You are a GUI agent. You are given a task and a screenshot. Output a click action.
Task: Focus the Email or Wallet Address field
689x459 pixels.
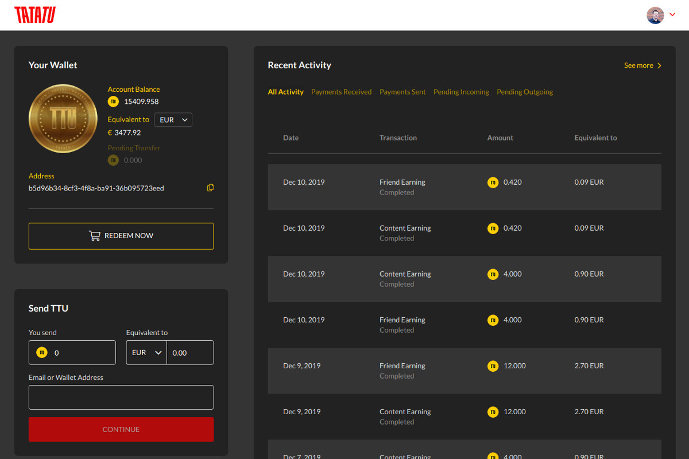[121, 397]
